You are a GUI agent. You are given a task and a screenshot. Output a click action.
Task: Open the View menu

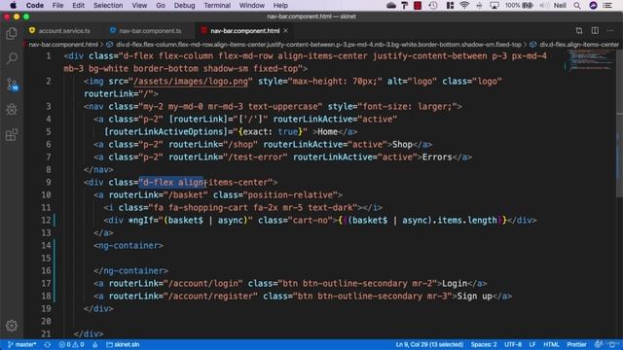point(139,5)
